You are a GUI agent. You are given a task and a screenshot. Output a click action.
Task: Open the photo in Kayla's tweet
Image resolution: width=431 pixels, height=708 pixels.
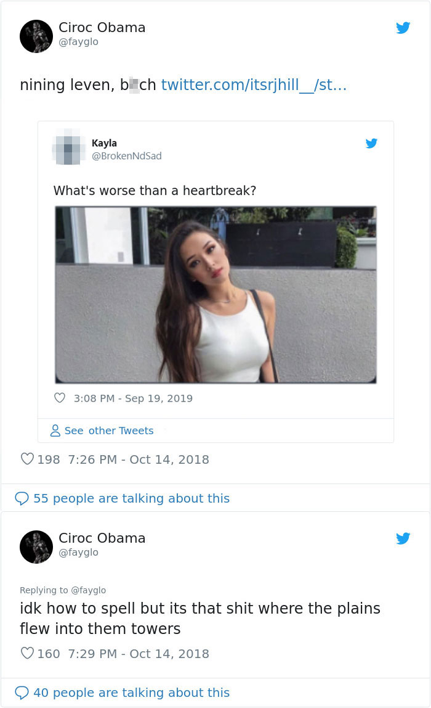point(216,295)
